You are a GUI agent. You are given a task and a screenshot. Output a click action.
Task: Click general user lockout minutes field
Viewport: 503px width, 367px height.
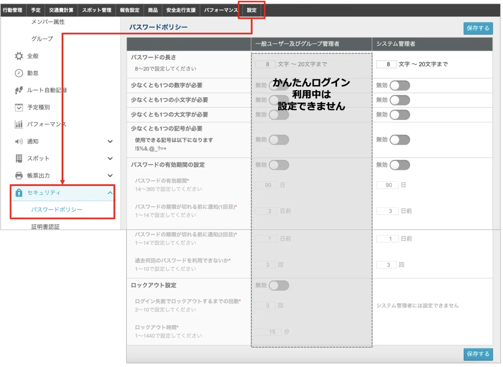point(268,332)
